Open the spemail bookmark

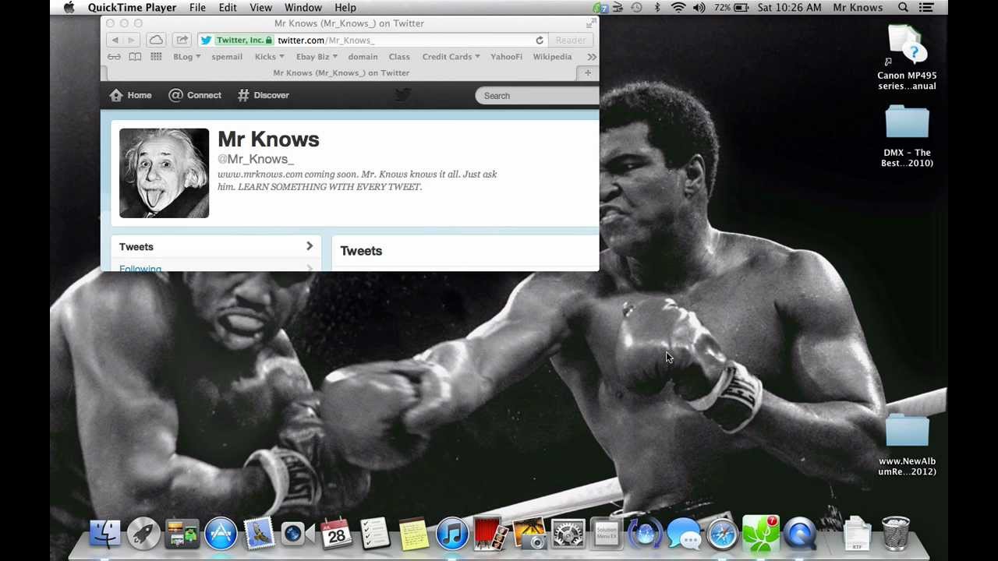pos(227,57)
